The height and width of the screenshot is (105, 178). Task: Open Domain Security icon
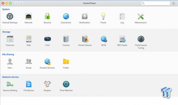point(47,62)
